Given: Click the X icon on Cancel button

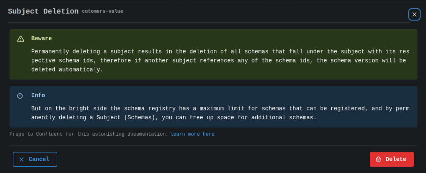Looking at the screenshot, I should [x=22, y=159].
